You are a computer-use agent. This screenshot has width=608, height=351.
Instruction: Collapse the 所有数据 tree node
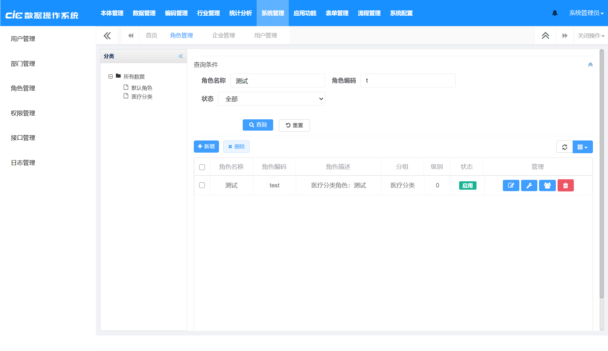pos(110,76)
